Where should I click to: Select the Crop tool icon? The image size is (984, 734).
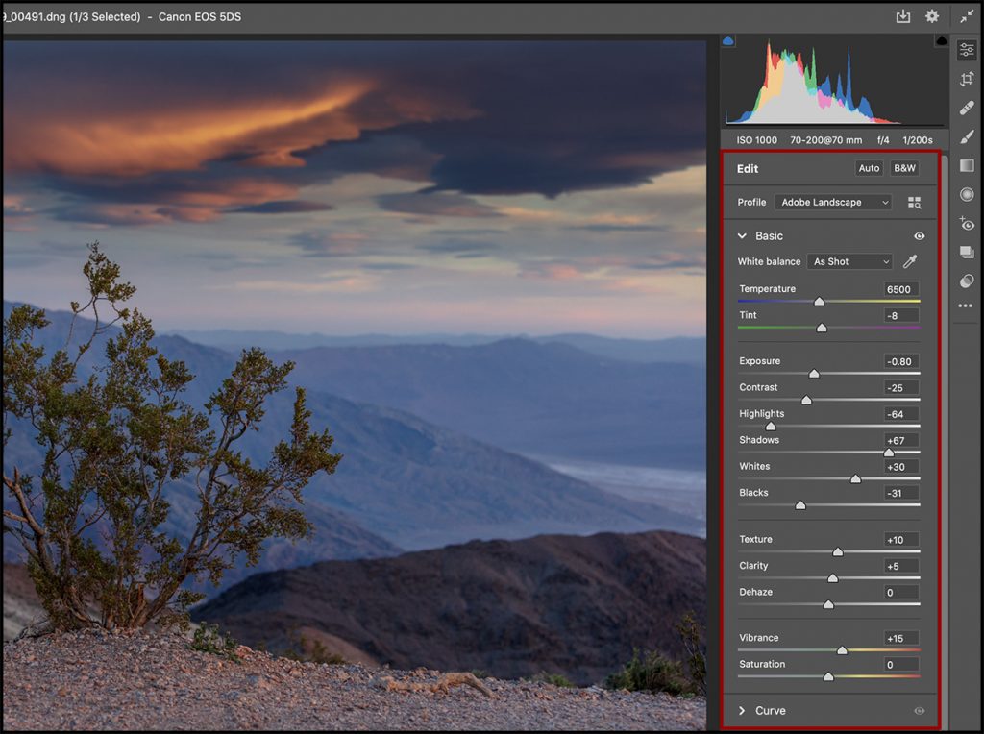pyautogui.click(x=967, y=79)
